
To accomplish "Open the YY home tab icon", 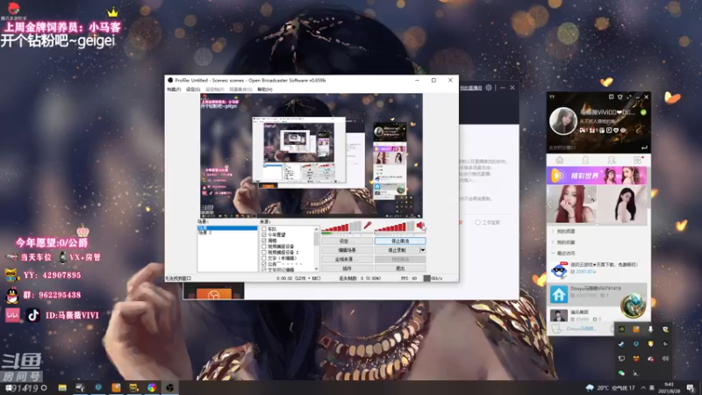I will click(x=560, y=160).
